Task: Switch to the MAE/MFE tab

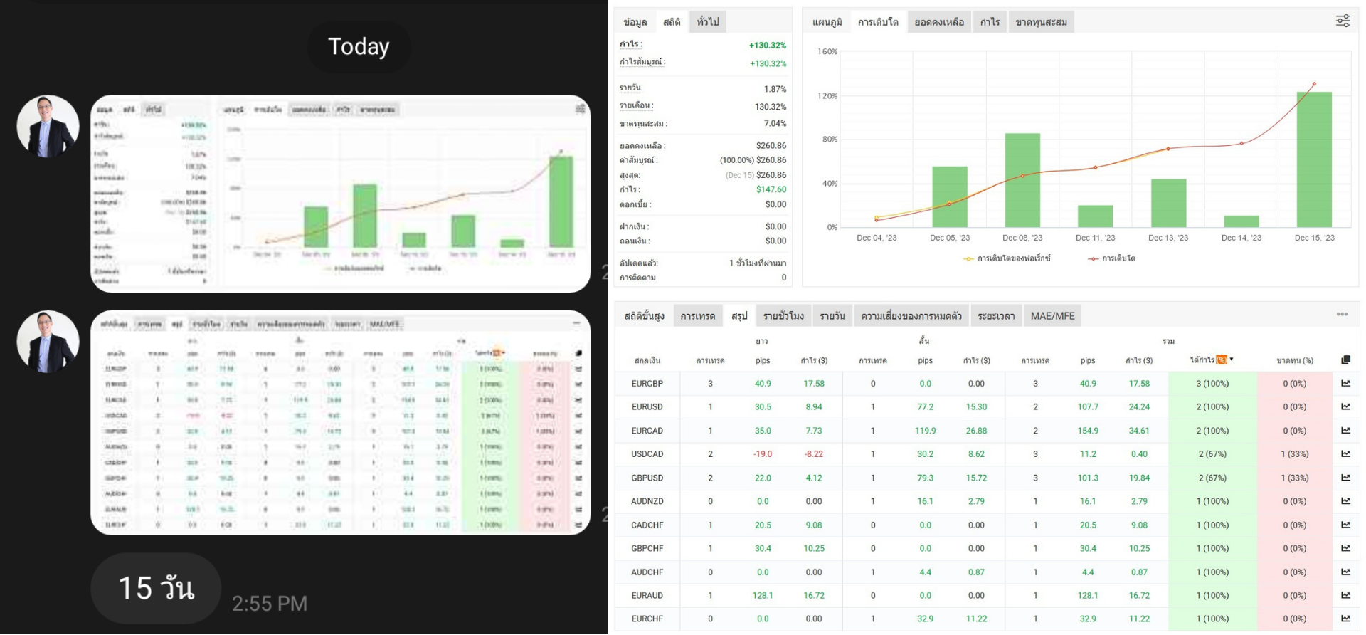Action: (1052, 315)
